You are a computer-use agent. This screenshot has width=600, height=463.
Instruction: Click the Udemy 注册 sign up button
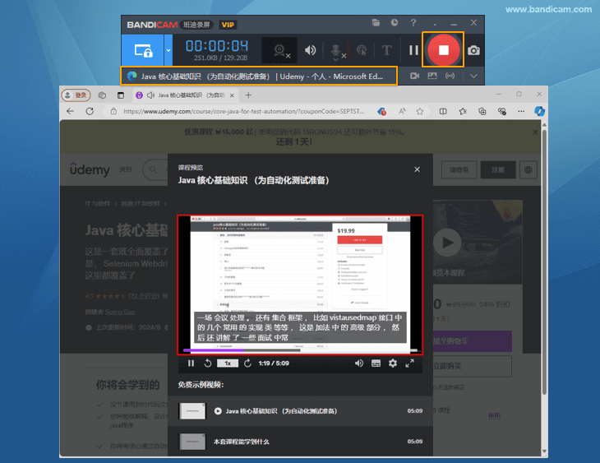click(498, 169)
